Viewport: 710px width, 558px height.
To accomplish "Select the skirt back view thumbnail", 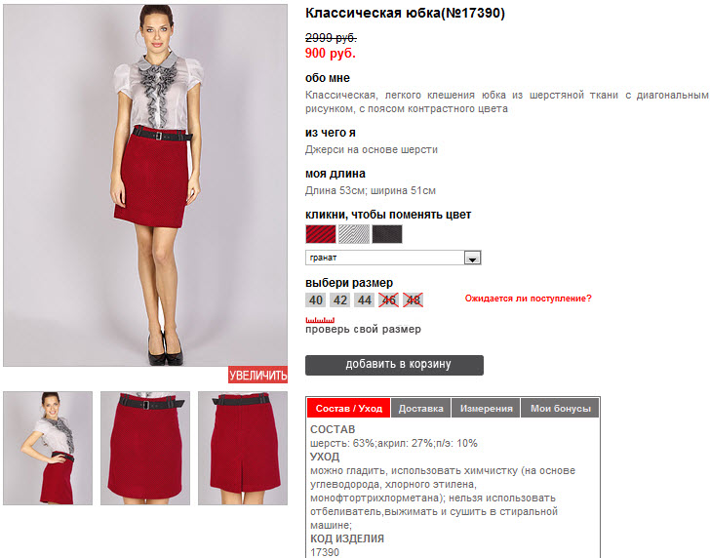I will [243, 449].
